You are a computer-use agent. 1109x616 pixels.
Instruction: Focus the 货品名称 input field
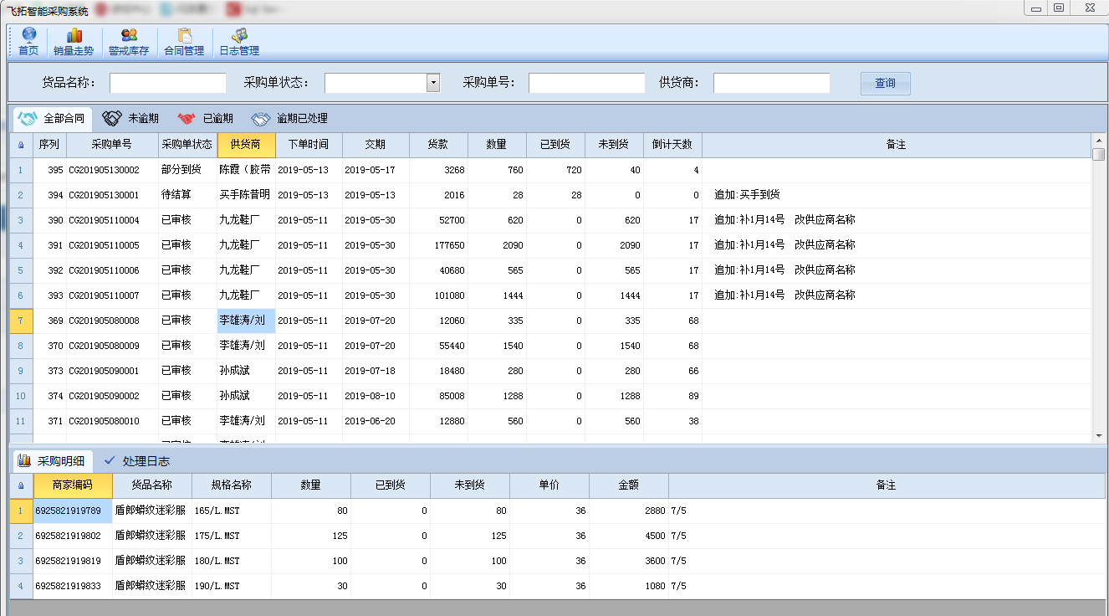(x=168, y=83)
